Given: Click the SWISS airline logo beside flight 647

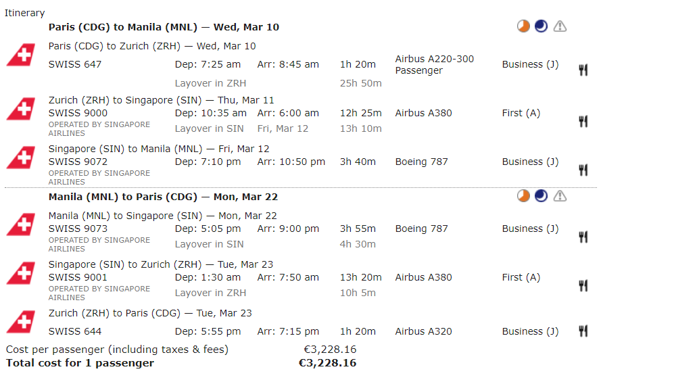Looking at the screenshot, I should [20, 55].
